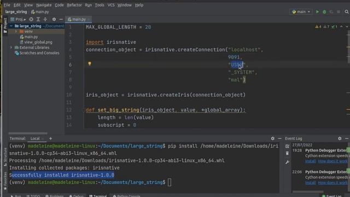
Task: Open the Edit menu
Action: [x=17, y=5]
